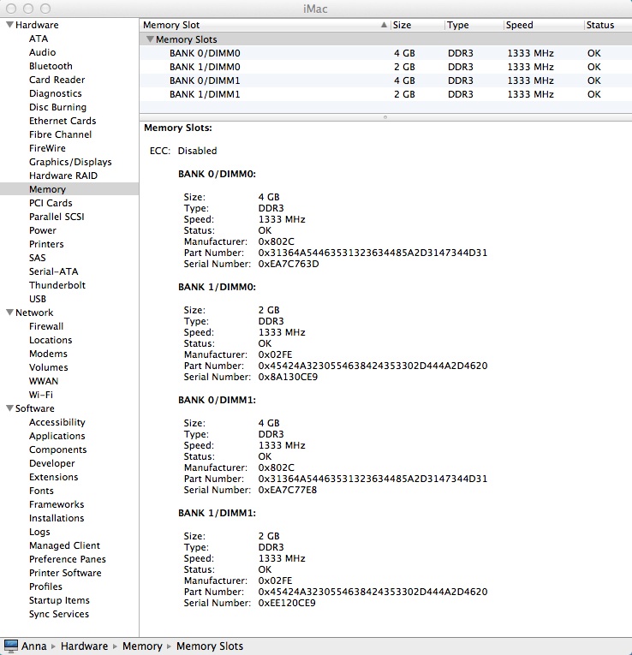Open Preference Panes in the sidebar
The image size is (632, 655).
click(x=68, y=559)
